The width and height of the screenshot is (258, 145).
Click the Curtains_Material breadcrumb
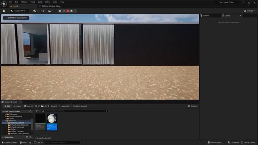tap(80, 106)
